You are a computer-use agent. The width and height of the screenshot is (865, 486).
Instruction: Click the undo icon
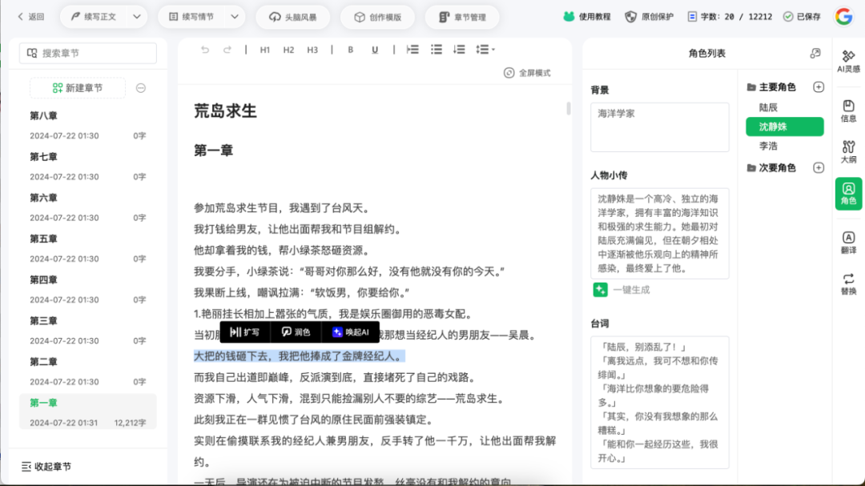point(205,50)
